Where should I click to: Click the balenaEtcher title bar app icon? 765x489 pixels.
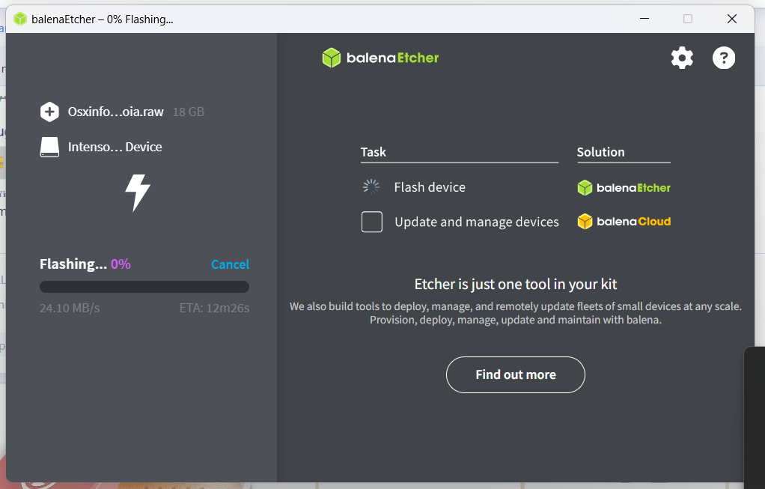click(x=20, y=19)
